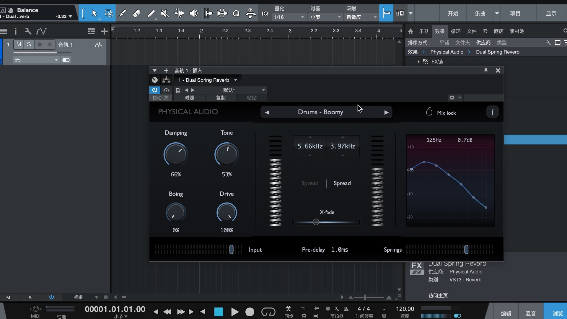Toggle monitor on 音轨 1
Viewport: 567px width, 319px height.
click(x=50, y=45)
